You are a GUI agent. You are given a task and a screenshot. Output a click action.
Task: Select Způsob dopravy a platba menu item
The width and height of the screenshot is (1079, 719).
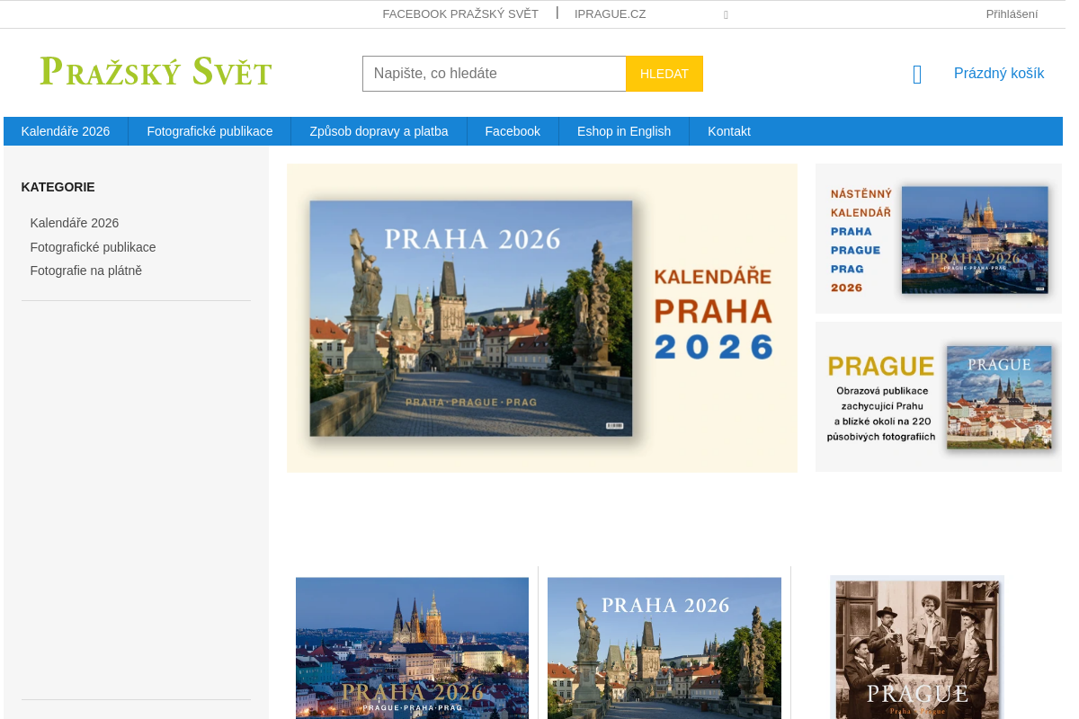click(379, 131)
